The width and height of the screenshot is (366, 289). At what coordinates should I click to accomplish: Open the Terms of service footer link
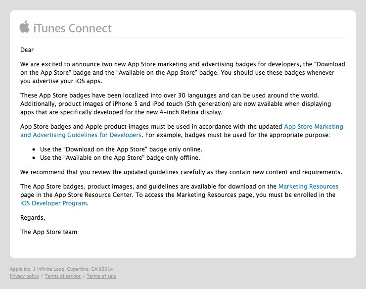pyautogui.click(x=62, y=276)
